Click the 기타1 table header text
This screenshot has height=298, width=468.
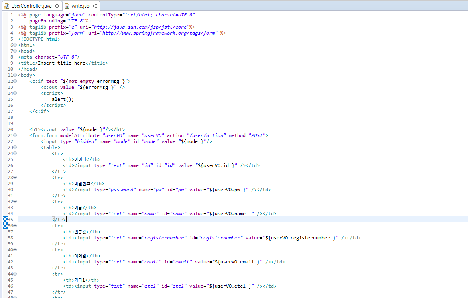pyautogui.click(x=80, y=280)
